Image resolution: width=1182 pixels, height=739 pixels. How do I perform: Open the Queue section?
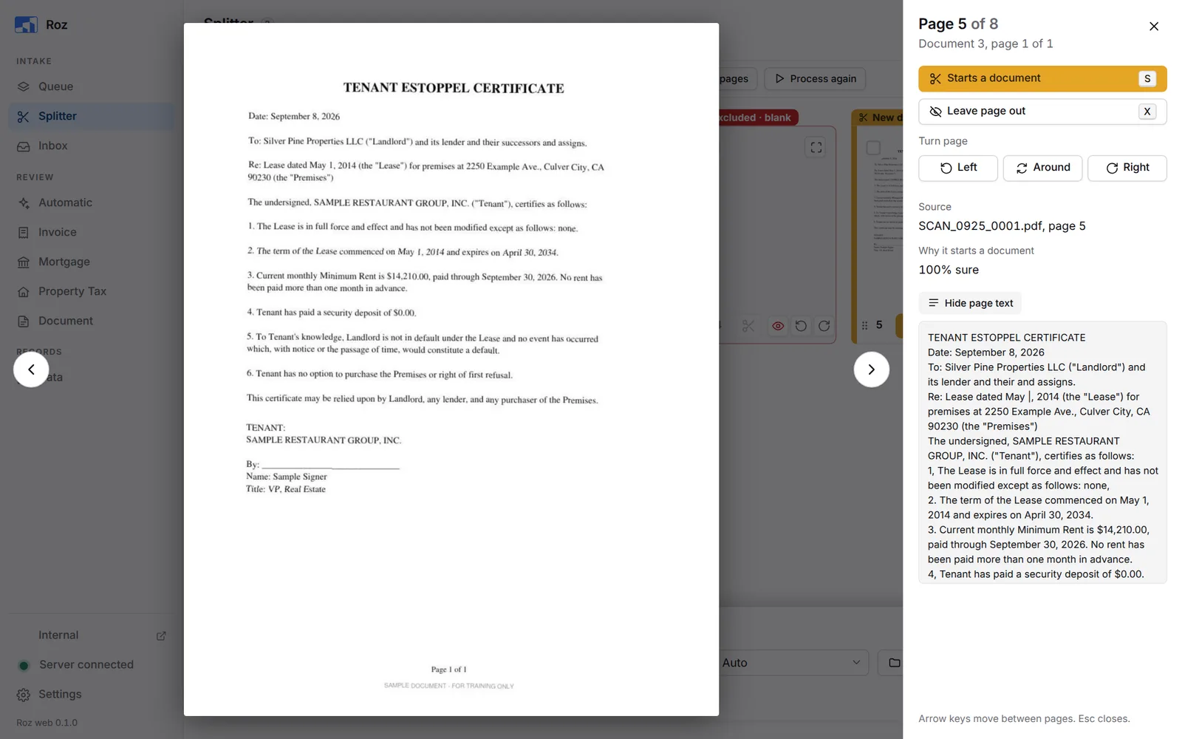[x=92, y=86]
